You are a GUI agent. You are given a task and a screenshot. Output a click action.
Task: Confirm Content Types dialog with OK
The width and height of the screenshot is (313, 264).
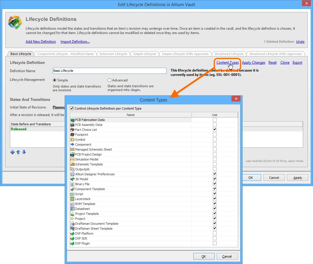(x=204, y=256)
